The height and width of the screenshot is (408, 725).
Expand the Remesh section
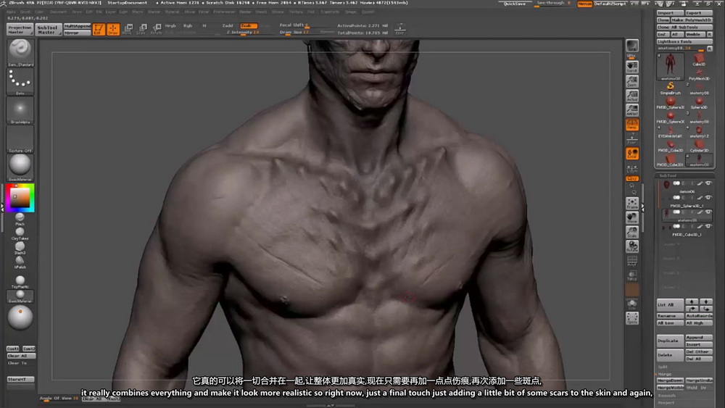point(666,396)
